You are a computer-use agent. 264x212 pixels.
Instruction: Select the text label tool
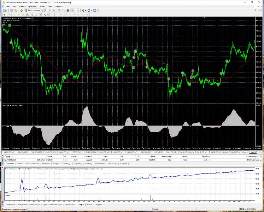pos(41,14)
